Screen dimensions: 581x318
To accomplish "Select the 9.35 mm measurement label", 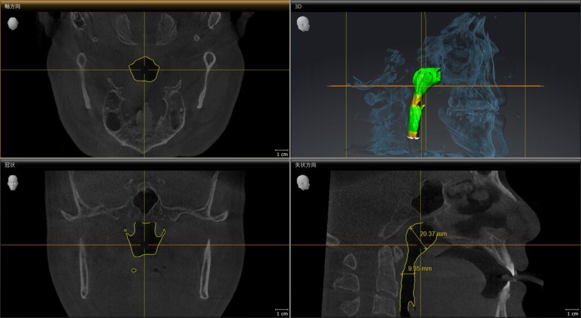I will tap(420, 268).
